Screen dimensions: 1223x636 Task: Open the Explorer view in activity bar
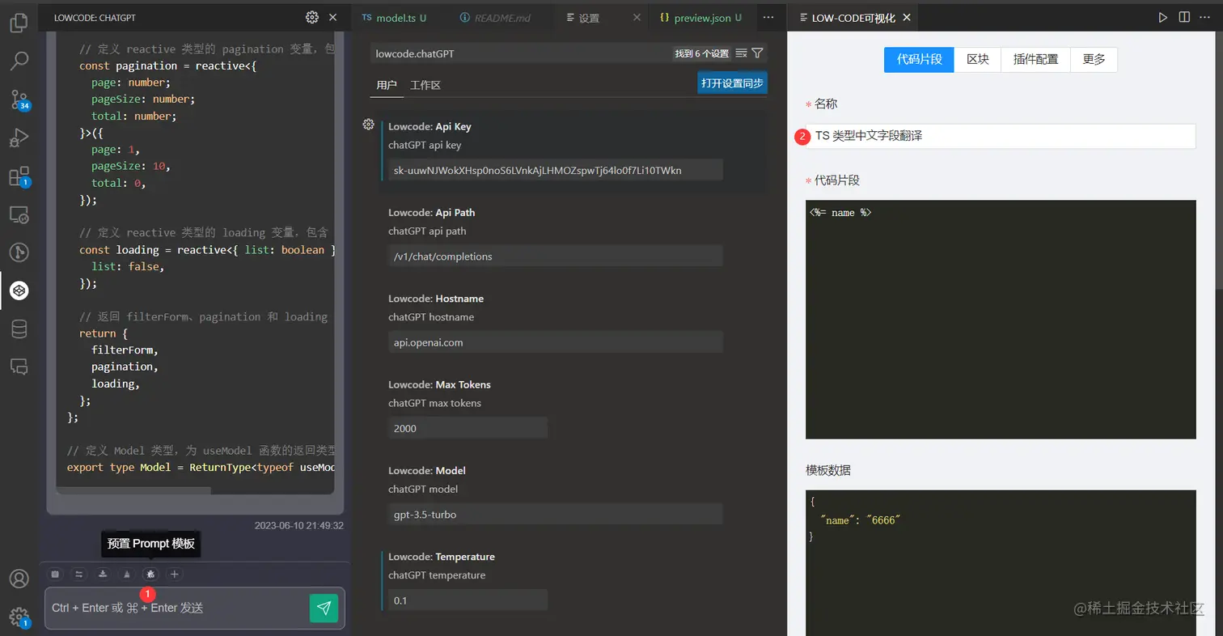[19, 22]
